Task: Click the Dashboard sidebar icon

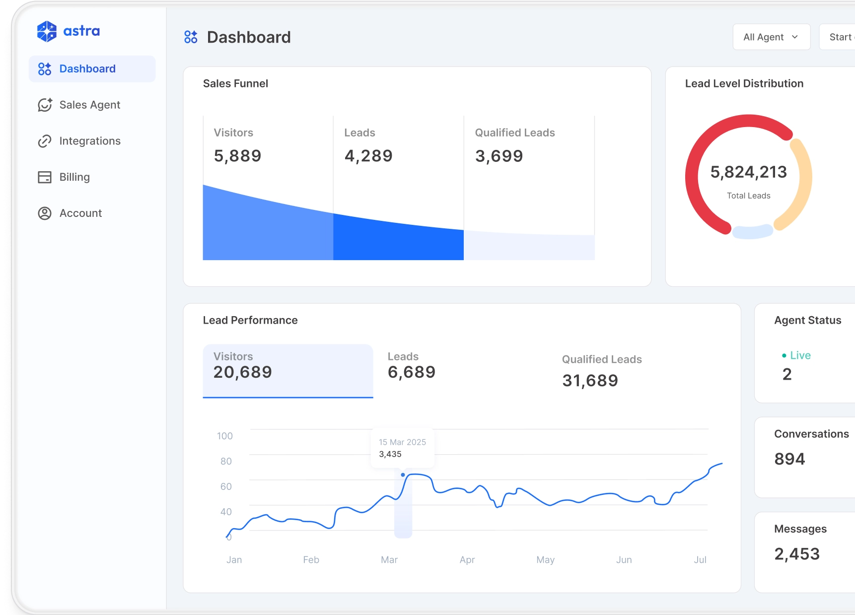Action: click(45, 69)
